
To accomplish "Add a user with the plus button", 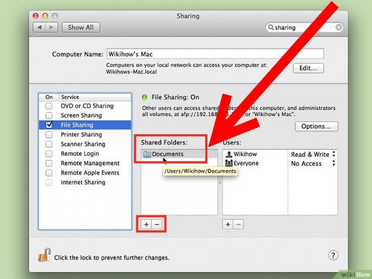I will point(228,224).
